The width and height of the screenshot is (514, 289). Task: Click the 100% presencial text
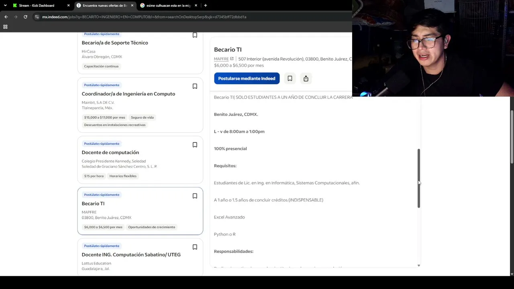(230, 149)
